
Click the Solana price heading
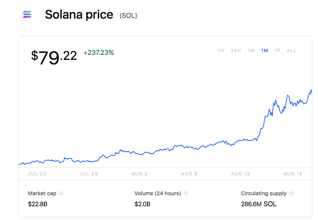[79, 14]
